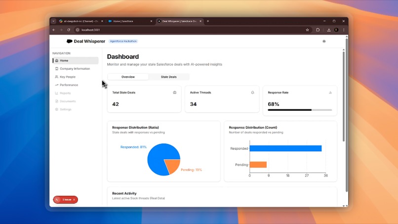This screenshot has width=398, height=224.
Task: Click the Performance trend-line icon
Action: 57,85
